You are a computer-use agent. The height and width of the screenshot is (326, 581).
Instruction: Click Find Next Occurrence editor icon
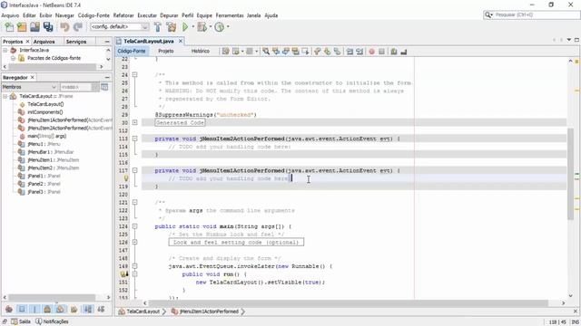[x=286, y=52]
